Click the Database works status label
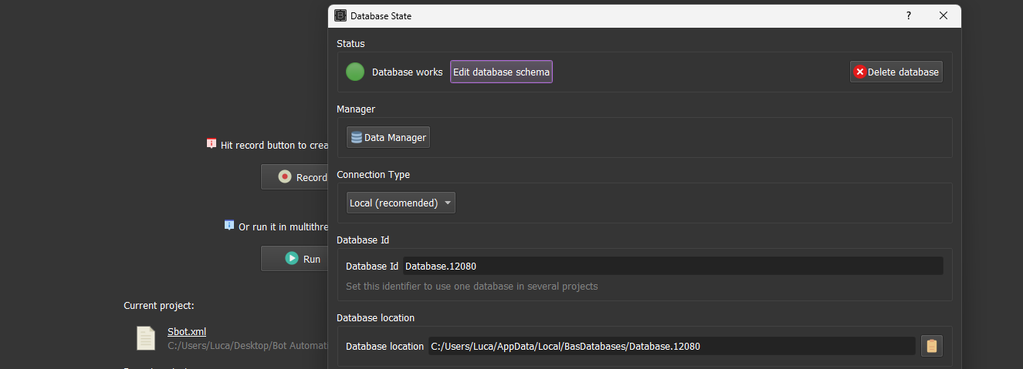1023x369 pixels. (x=407, y=72)
